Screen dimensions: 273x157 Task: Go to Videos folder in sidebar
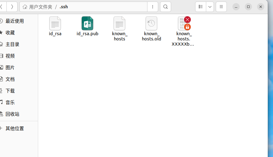coord(10,56)
